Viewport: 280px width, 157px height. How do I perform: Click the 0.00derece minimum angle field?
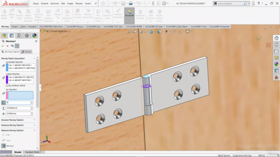[x=18, y=113]
